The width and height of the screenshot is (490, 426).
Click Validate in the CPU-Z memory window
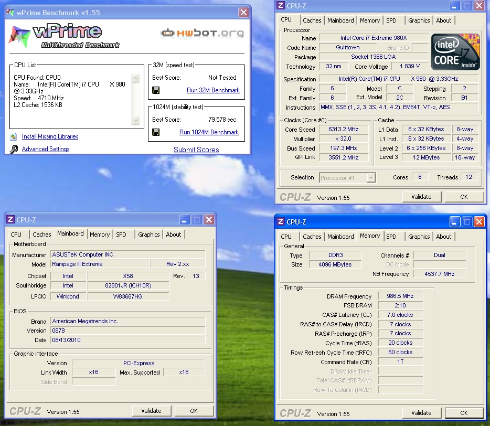421,413
